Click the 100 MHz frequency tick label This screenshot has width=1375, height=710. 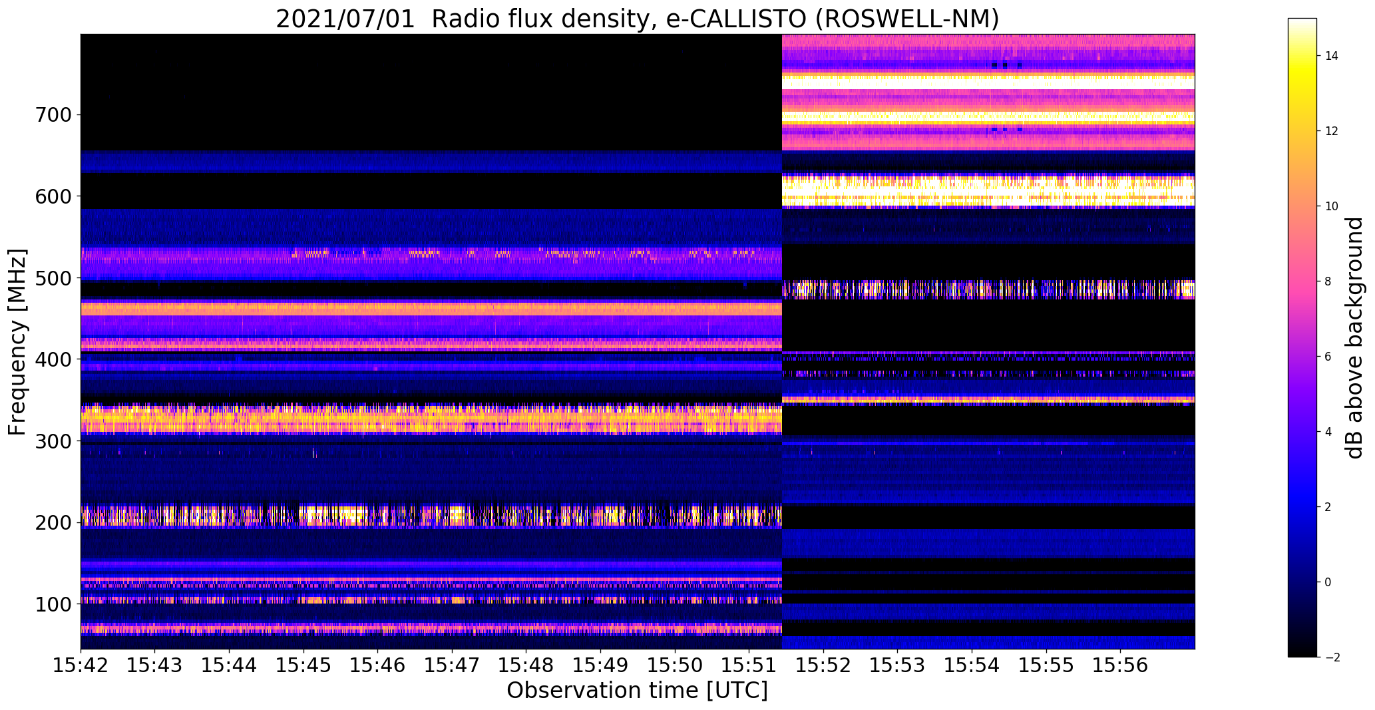53,604
